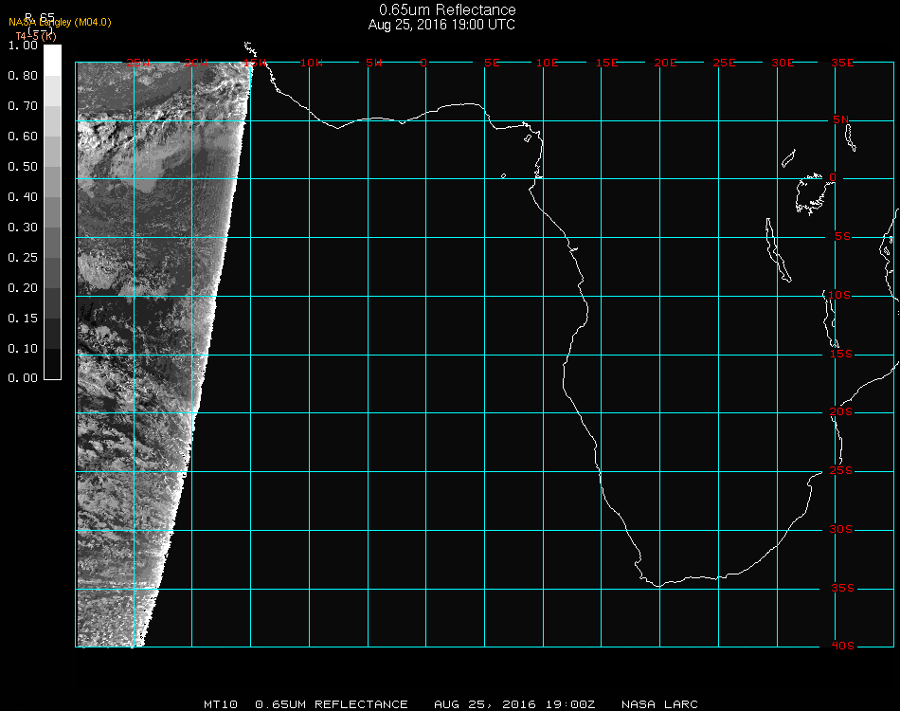Click the white 1.00 colorbar segment

53,59
